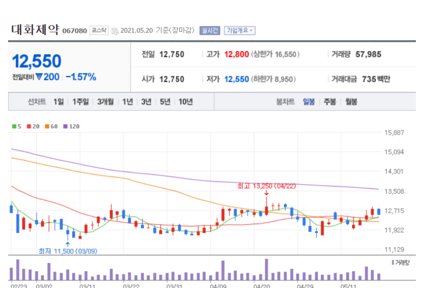Click the 최고 13,250 (04/22) chart marker

267,186
